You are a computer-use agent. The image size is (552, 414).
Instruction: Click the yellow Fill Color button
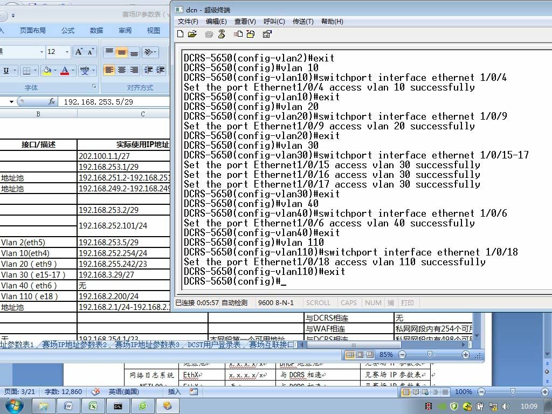point(47,71)
